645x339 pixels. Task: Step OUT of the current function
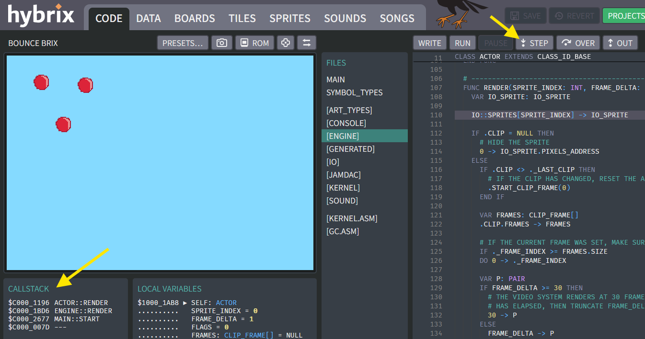click(620, 43)
